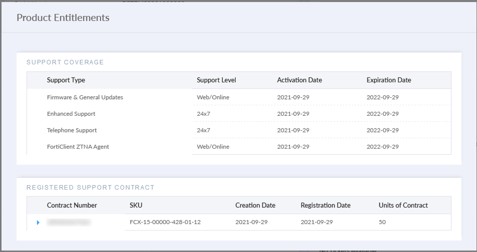This screenshot has width=477, height=252.
Task: Click 24x7 level for Telephone Support
Action: [x=204, y=130]
